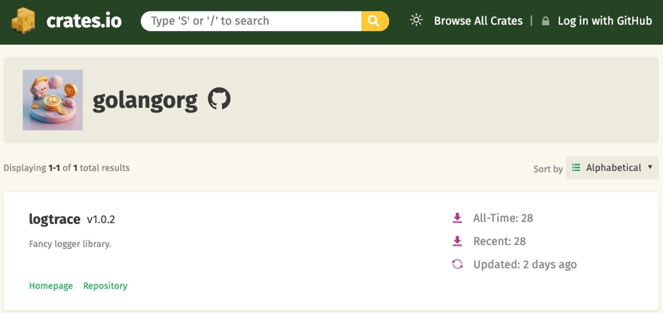Select the 'Sort by' label
Image resolution: width=663 pixels, height=313 pixels.
(548, 169)
